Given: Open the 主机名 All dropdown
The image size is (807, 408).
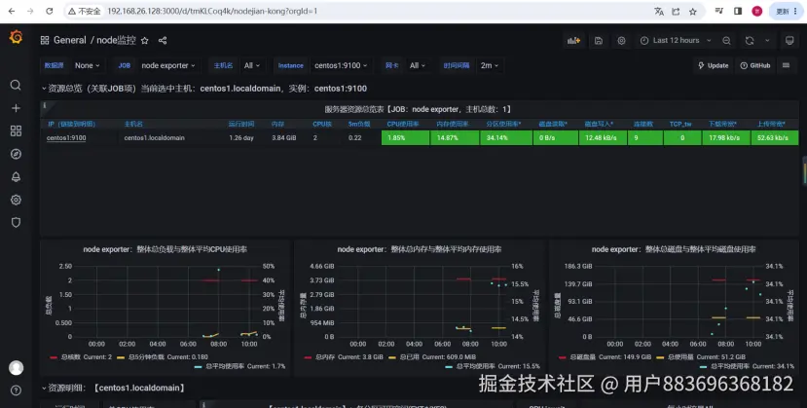Looking at the screenshot, I should [252, 65].
